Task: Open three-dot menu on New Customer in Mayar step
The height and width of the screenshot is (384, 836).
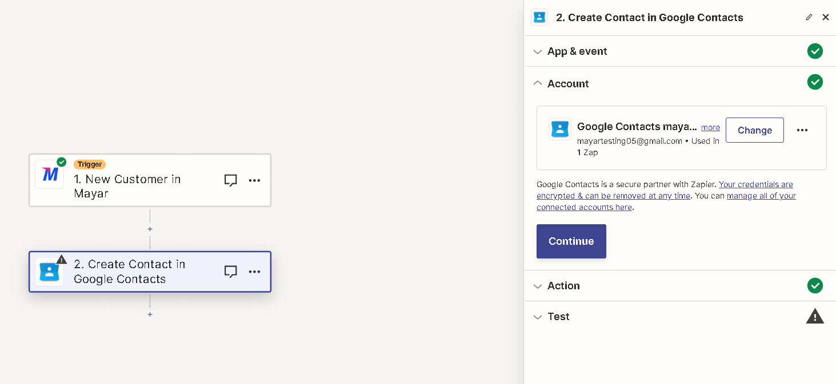Action: (x=254, y=180)
